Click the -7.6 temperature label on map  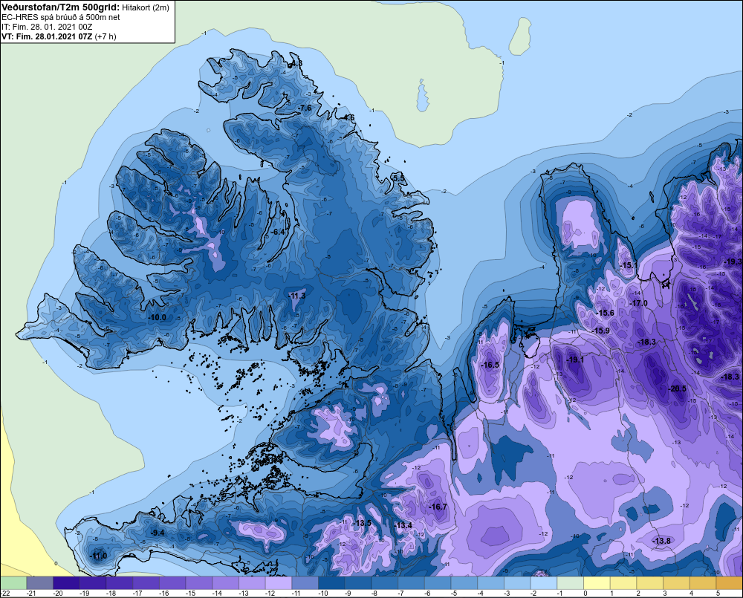(305, 108)
